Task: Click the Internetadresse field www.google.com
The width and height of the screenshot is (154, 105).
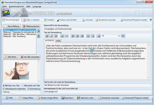Action: coord(98,92)
